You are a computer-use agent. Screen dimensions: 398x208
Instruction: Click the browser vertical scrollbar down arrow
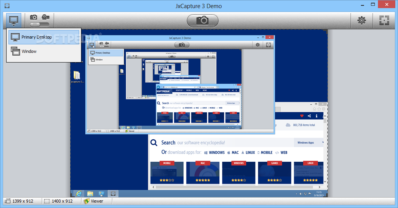[325, 182]
